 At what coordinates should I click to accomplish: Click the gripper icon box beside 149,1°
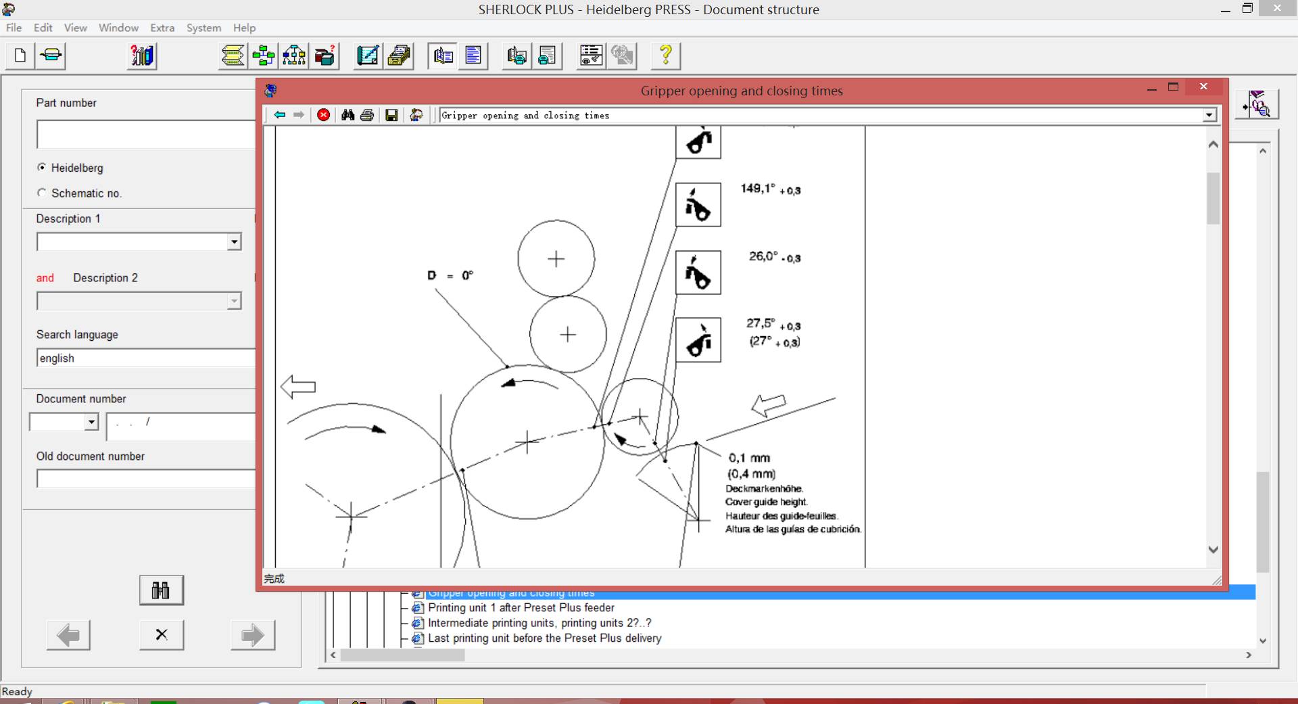pos(698,205)
